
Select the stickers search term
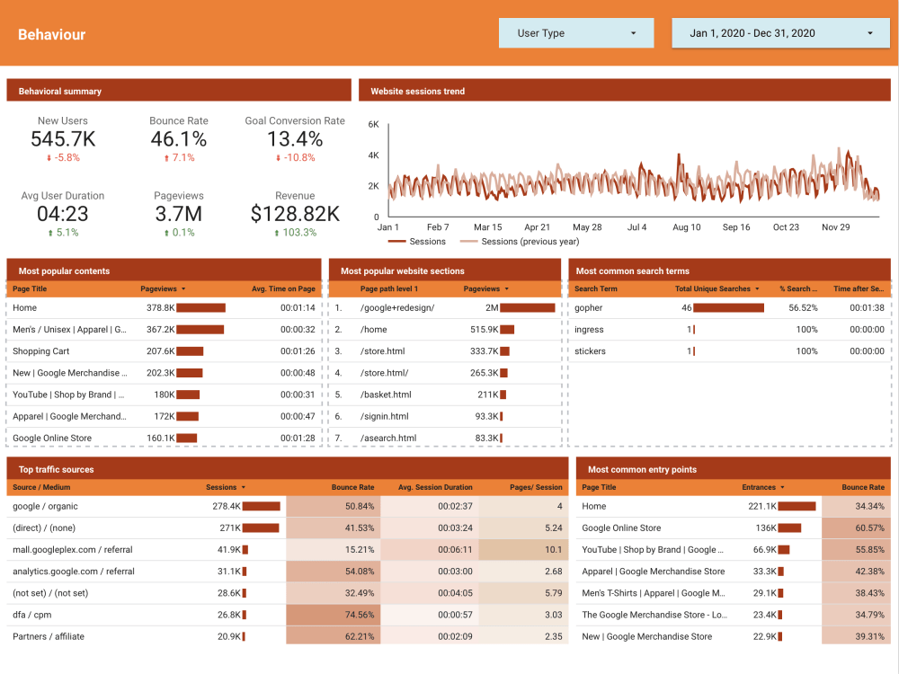coord(590,351)
